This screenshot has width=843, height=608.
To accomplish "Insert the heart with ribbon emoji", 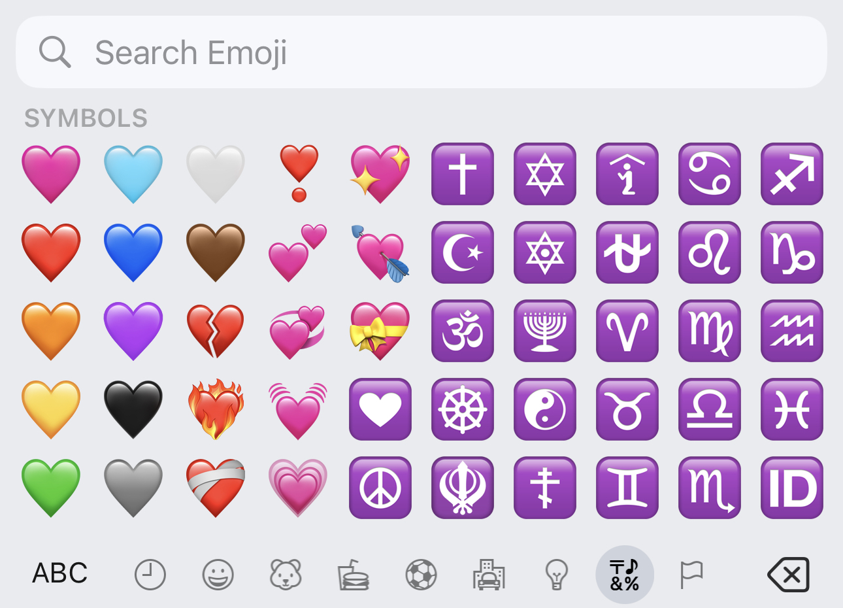I will tap(380, 331).
